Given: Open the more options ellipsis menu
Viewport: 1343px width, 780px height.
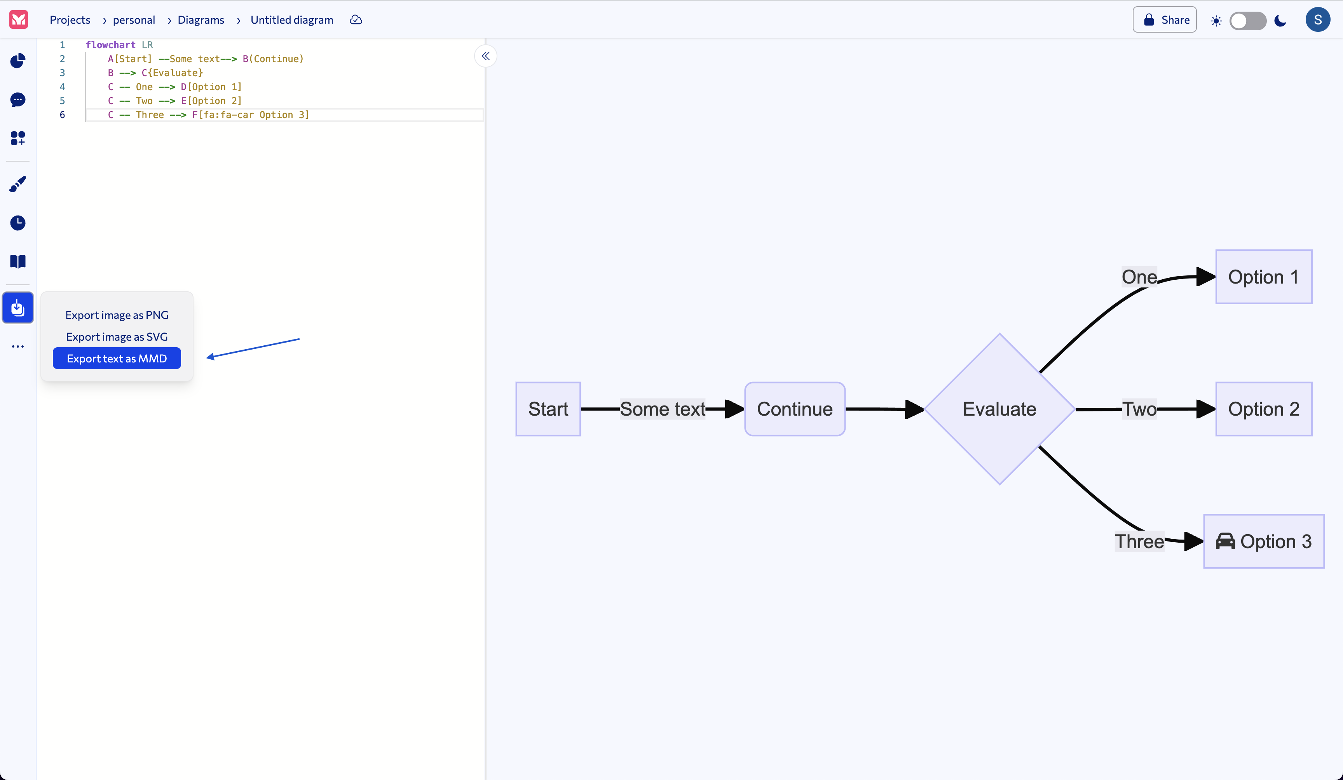Looking at the screenshot, I should 17,346.
